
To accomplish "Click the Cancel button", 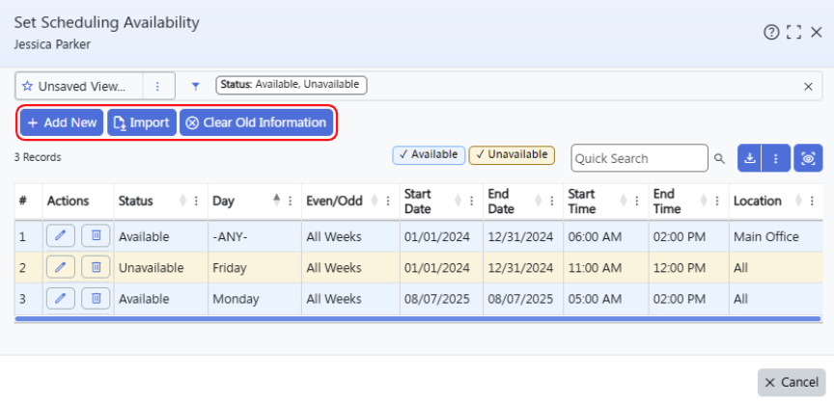I will click(792, 382).
